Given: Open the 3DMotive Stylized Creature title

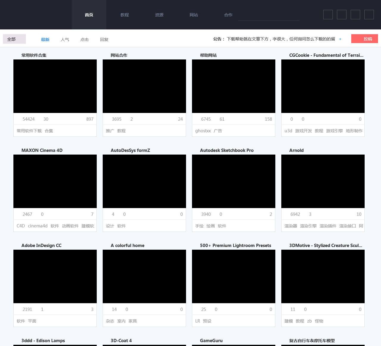Looking at the screenshot, I should [326, 246].
